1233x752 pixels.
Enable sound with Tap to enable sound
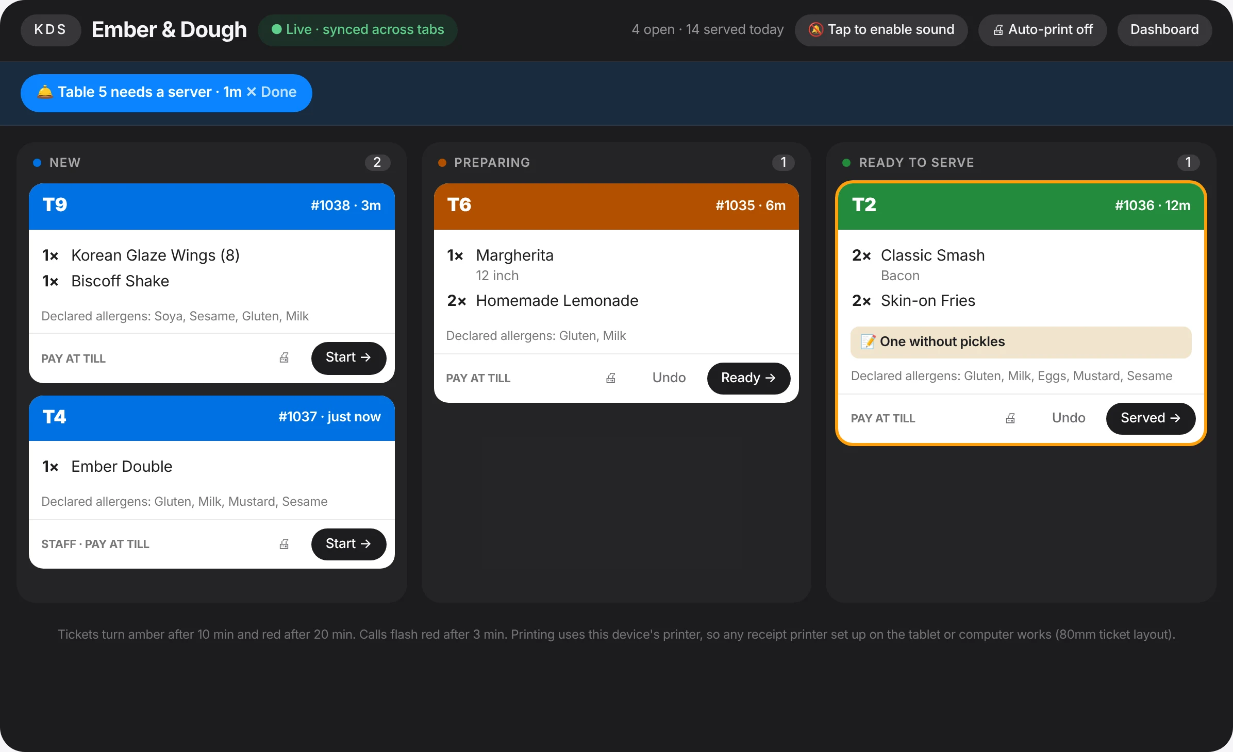(881, 30)
